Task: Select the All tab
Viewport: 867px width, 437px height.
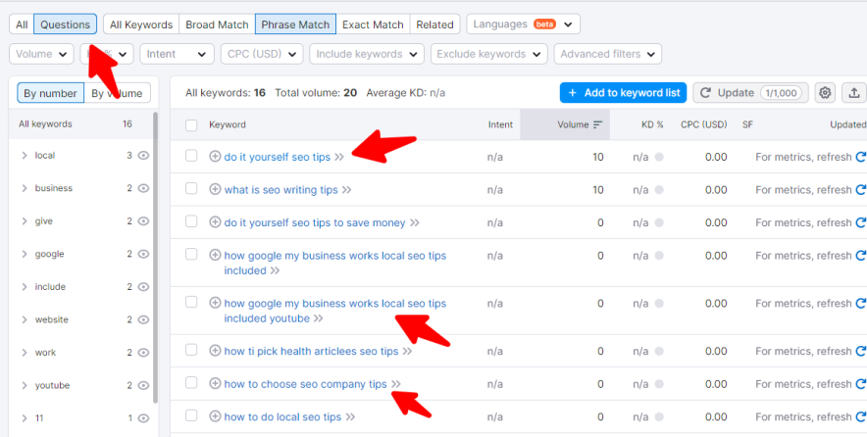Action: point(22,24)
